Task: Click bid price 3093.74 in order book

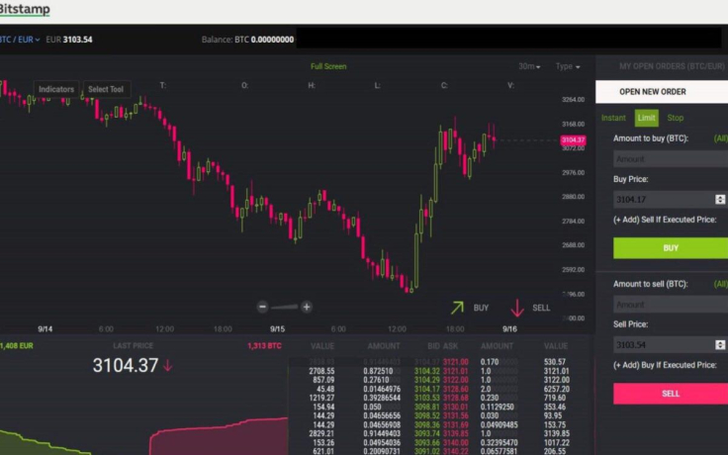Action: [x=427, y=433]
